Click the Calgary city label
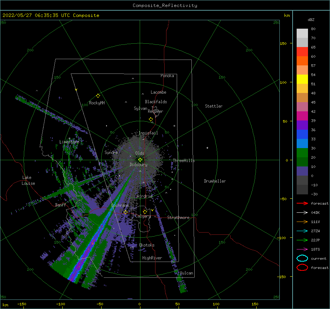 pos(143,216)
